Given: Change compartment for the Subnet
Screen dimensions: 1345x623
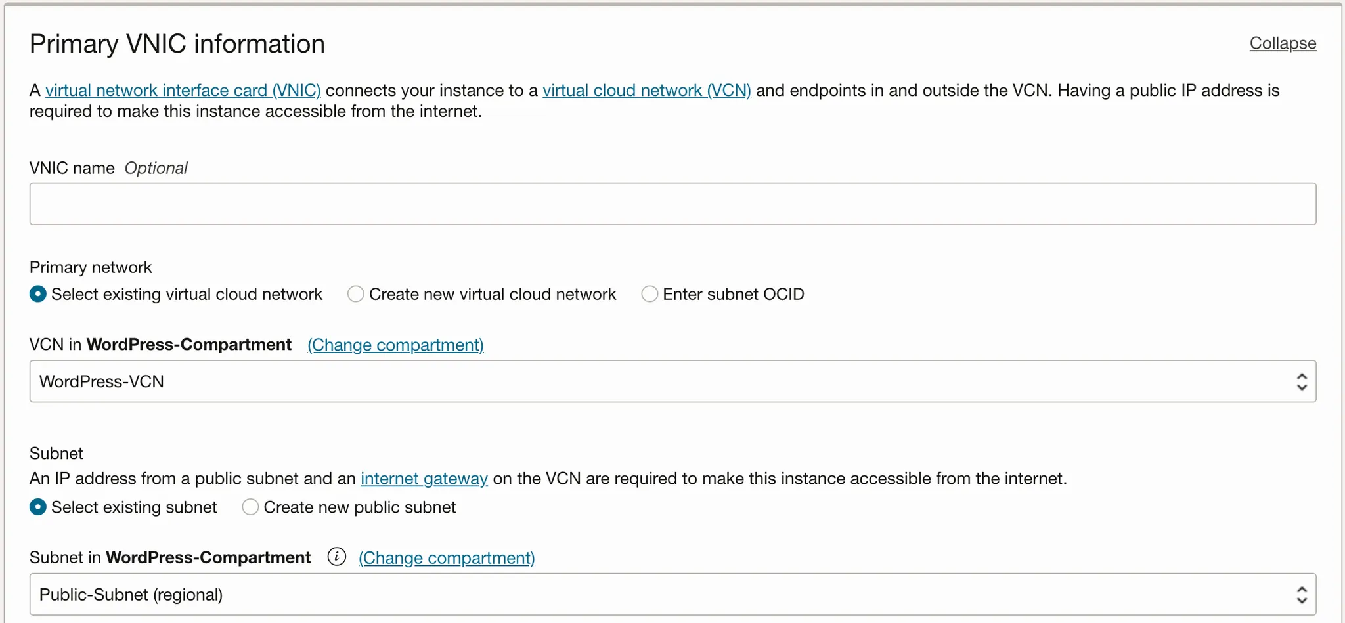Looking at the screenshot, I should tap(447, 558).
